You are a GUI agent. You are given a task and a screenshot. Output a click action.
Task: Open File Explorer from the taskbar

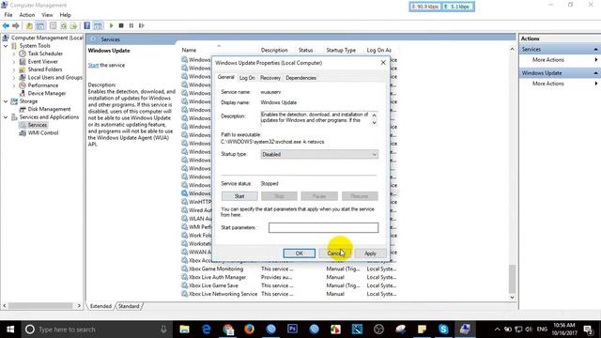click(x=184, y=330)
